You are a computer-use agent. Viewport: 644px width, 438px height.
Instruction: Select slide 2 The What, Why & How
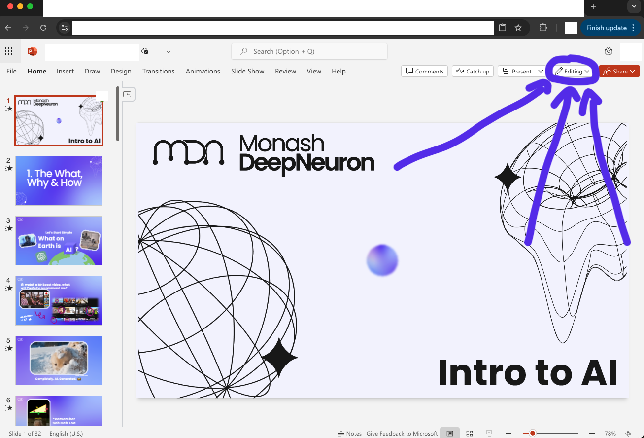(59, 181)
